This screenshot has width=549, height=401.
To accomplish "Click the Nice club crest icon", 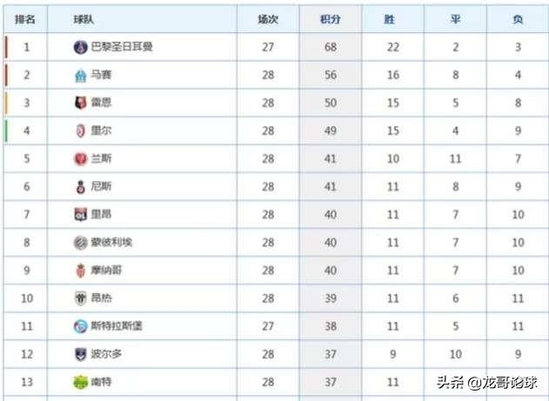I will (81, 187).
